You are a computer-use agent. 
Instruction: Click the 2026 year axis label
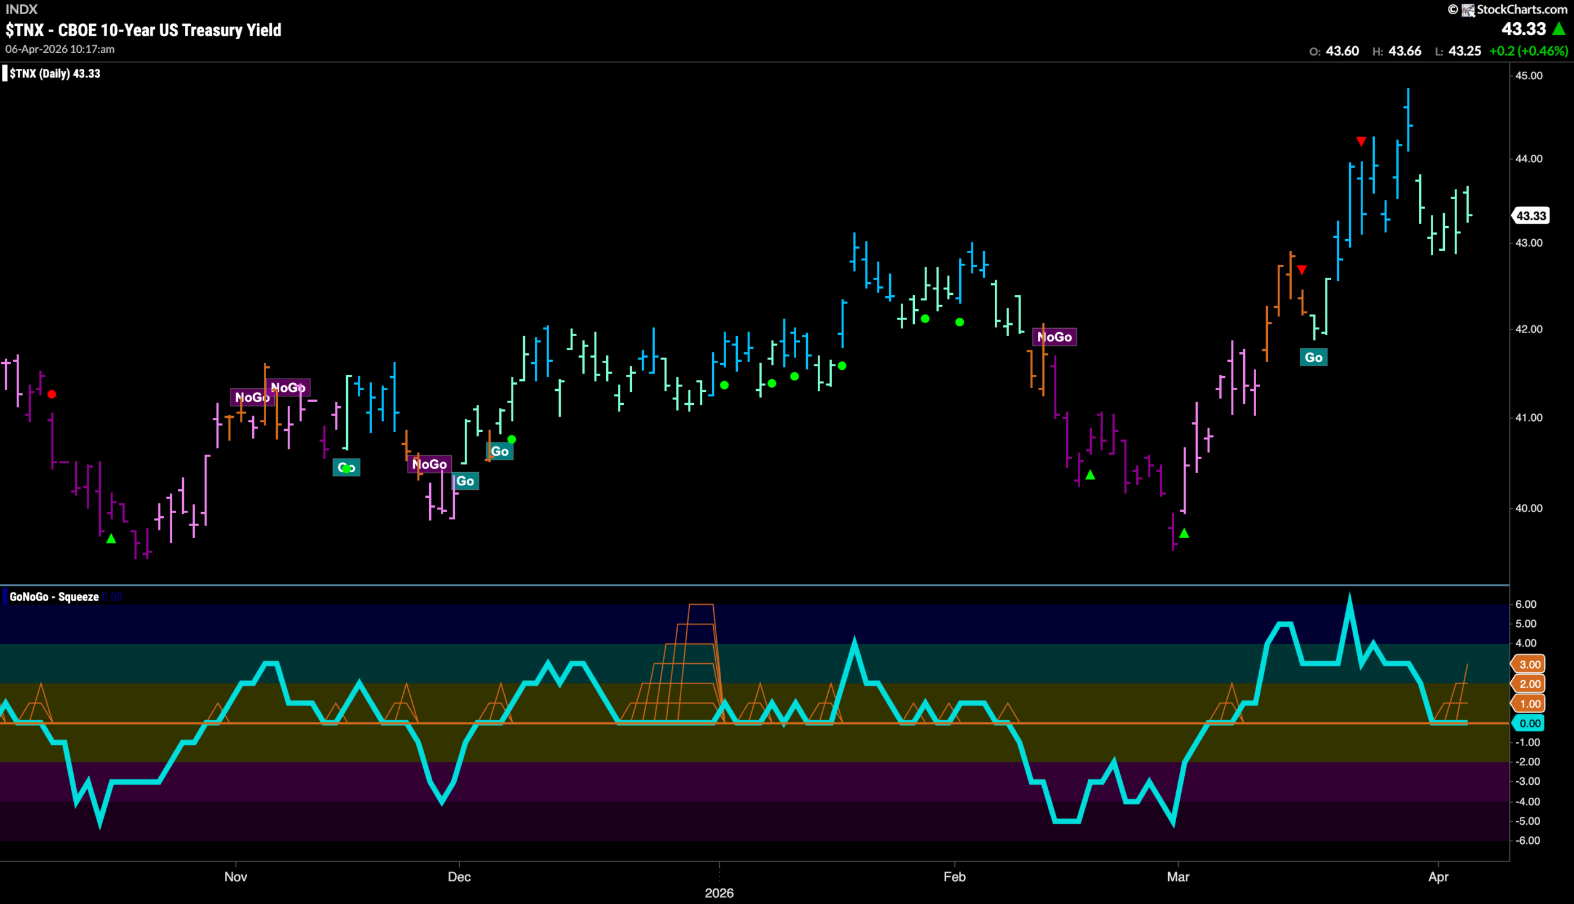pos(719,893)
